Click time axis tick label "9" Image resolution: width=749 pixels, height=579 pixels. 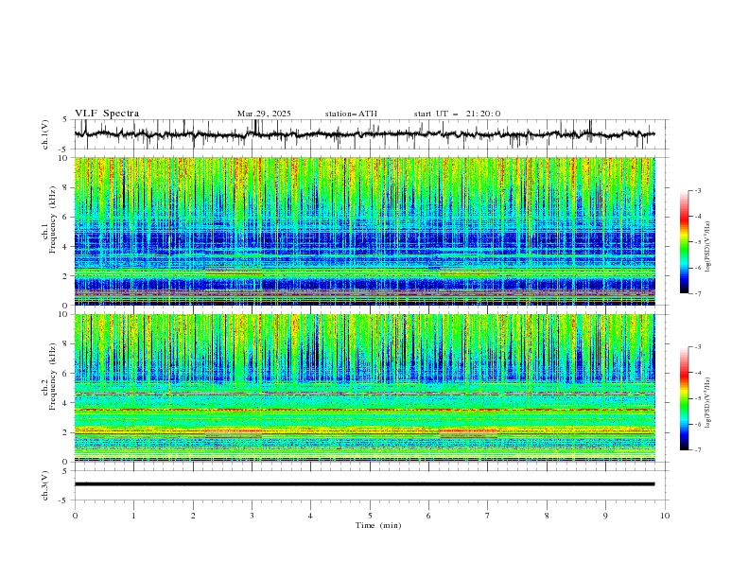coord(605,516)
